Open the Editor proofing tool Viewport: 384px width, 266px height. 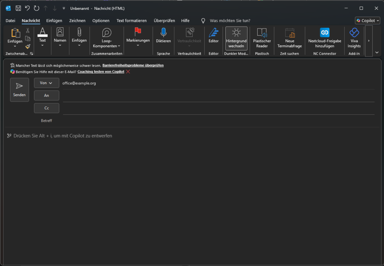[213, 36]
